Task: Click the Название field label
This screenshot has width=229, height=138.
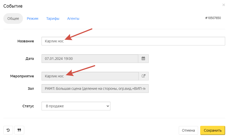Action: click(26, 41)
